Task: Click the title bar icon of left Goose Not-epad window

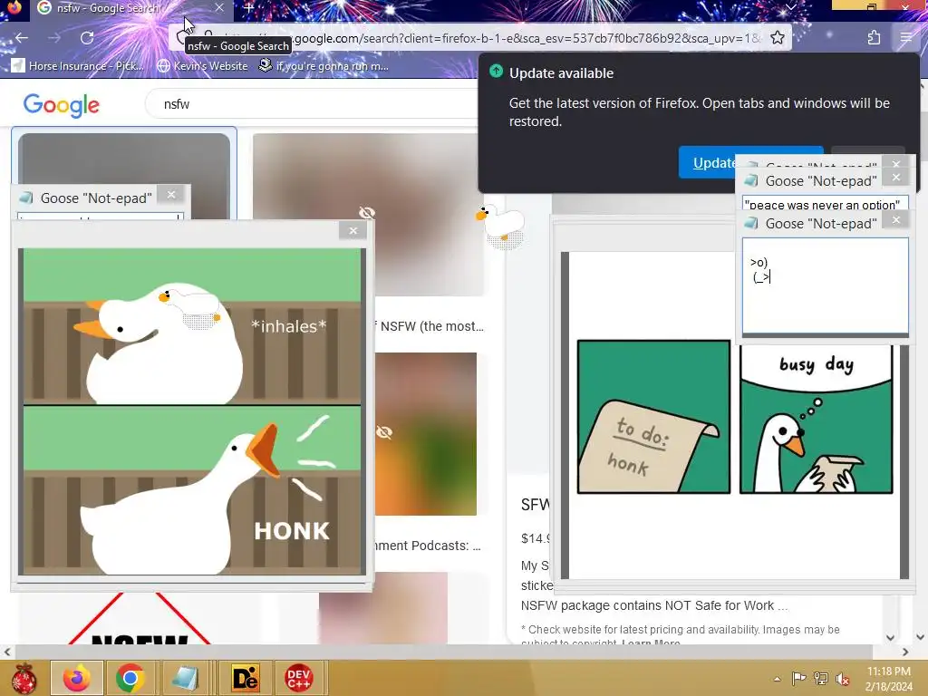Action: [26, 197]
